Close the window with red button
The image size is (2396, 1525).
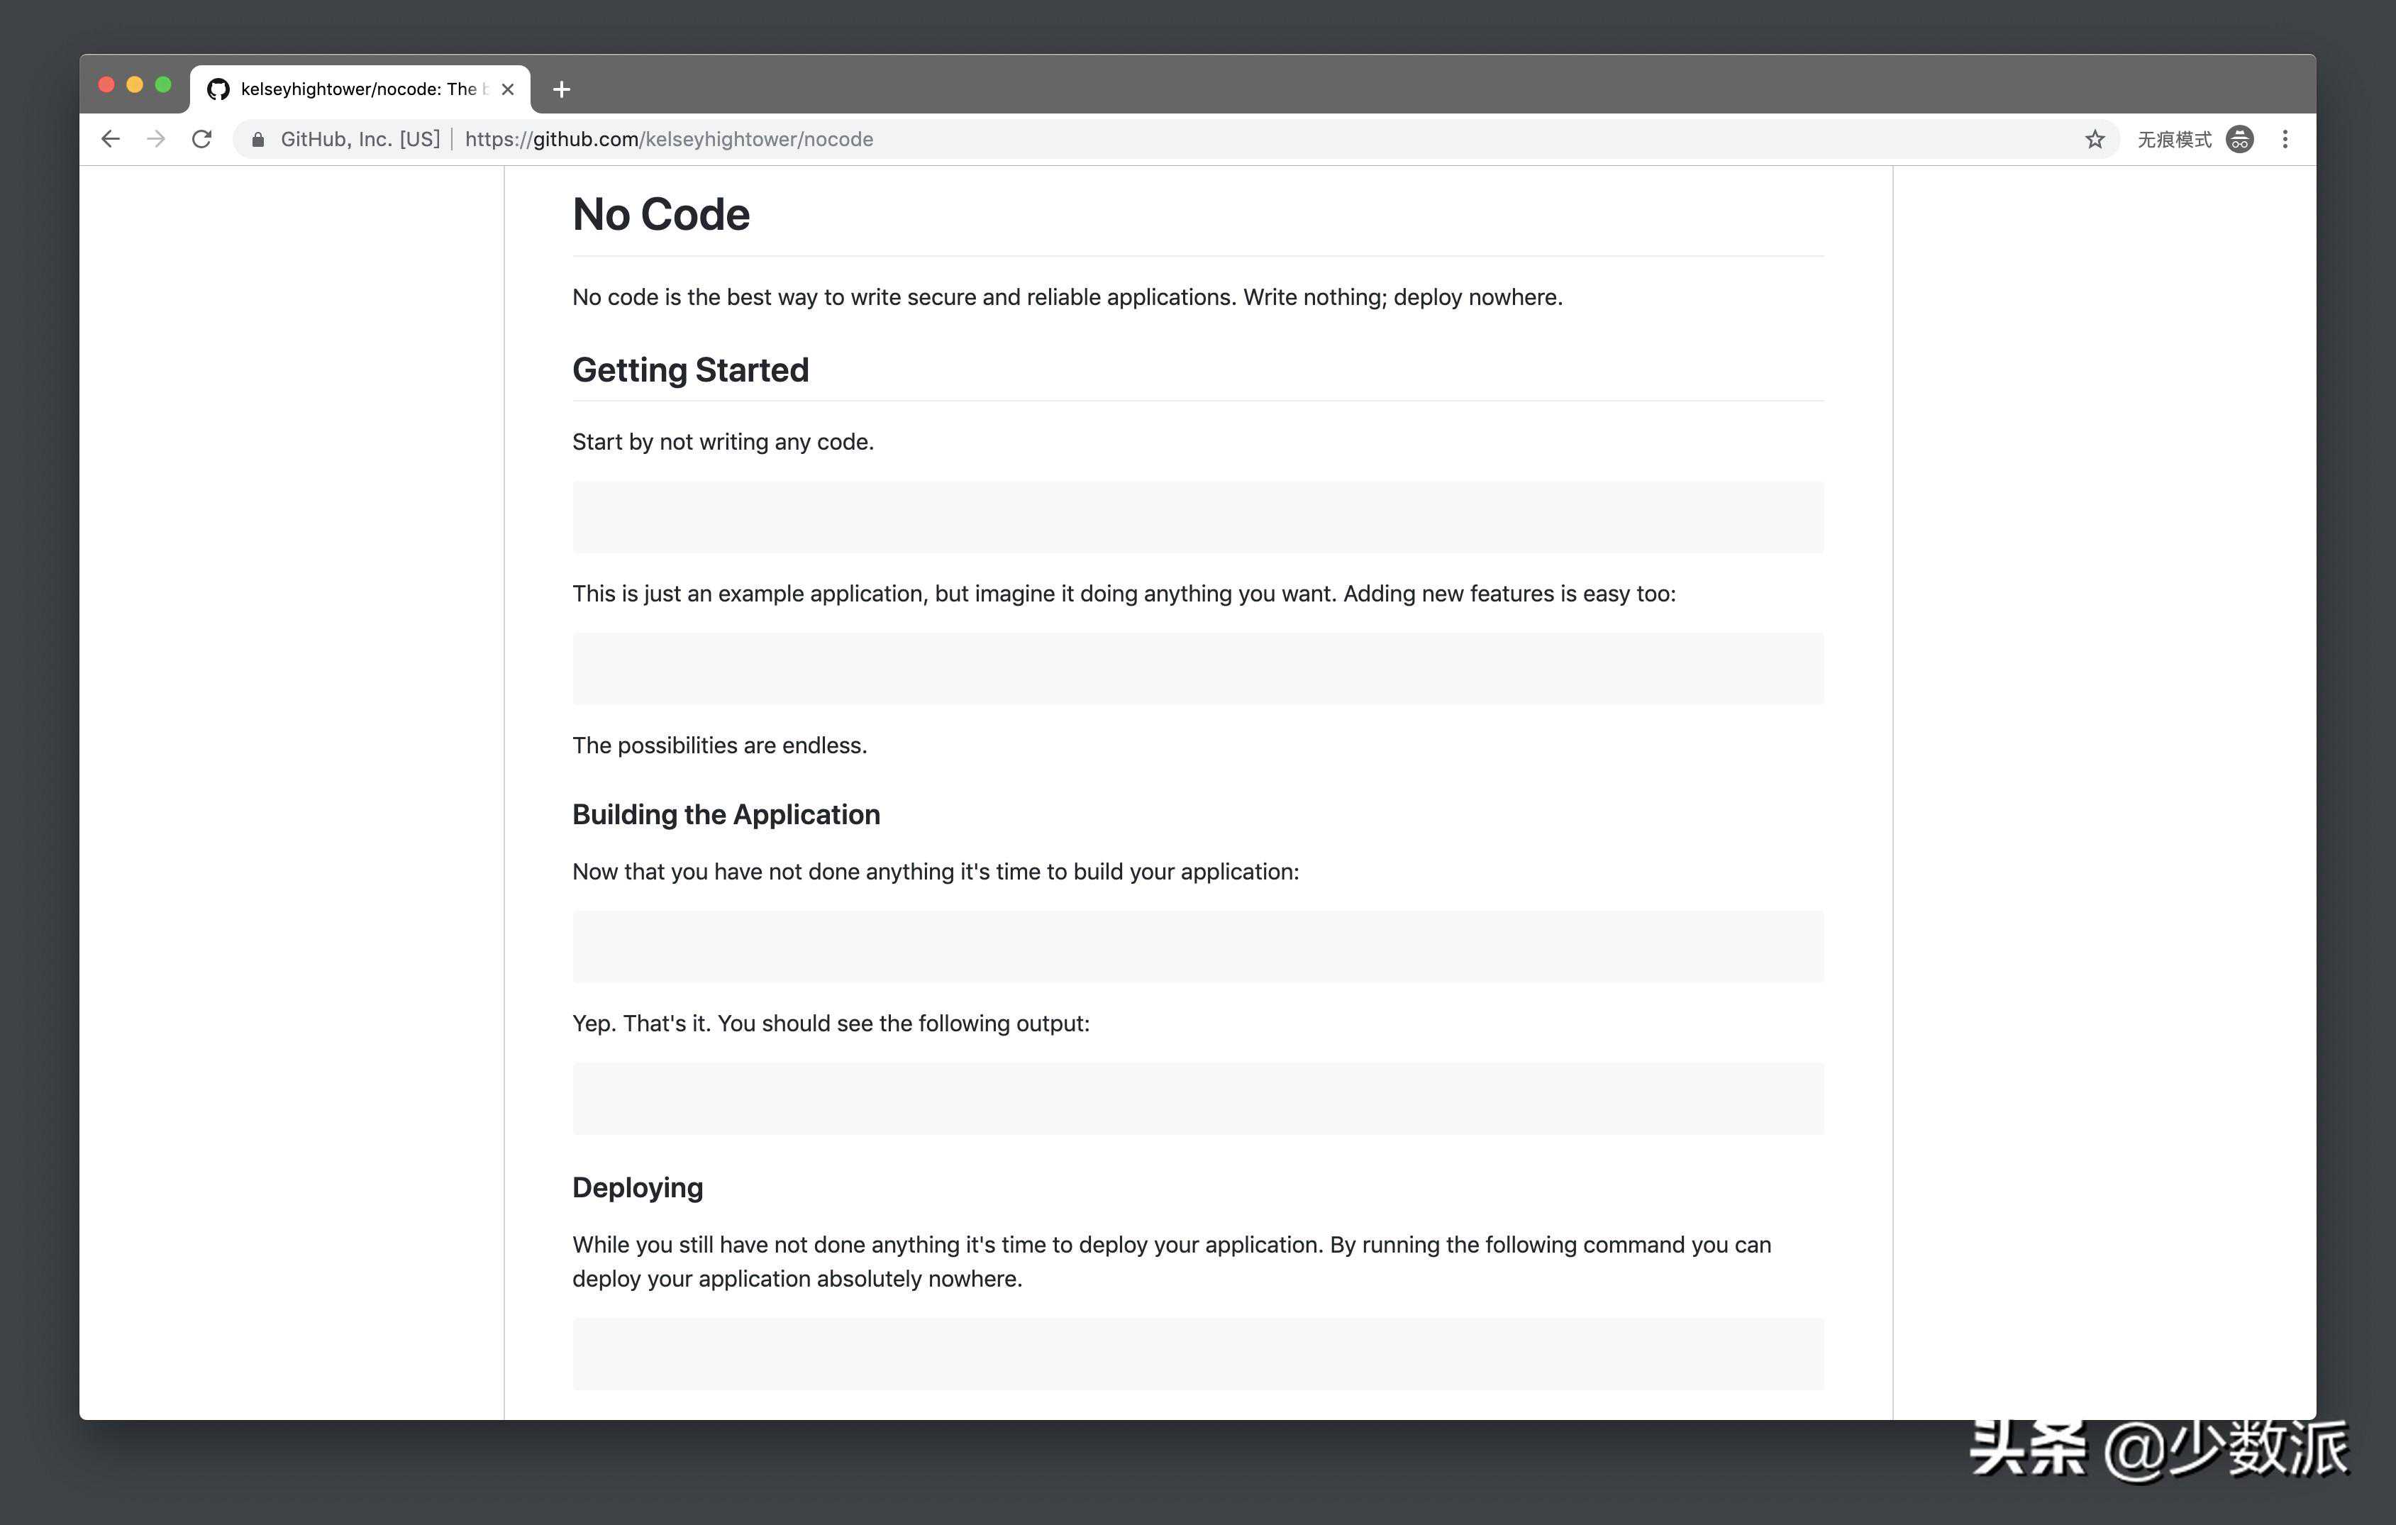click(106, 84)
